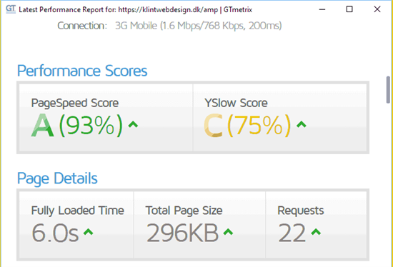Click the green arrow beside PageSpeed Score 93%
Image resolution: width=393 pixels, height=267 pixels.
(133, 124)
